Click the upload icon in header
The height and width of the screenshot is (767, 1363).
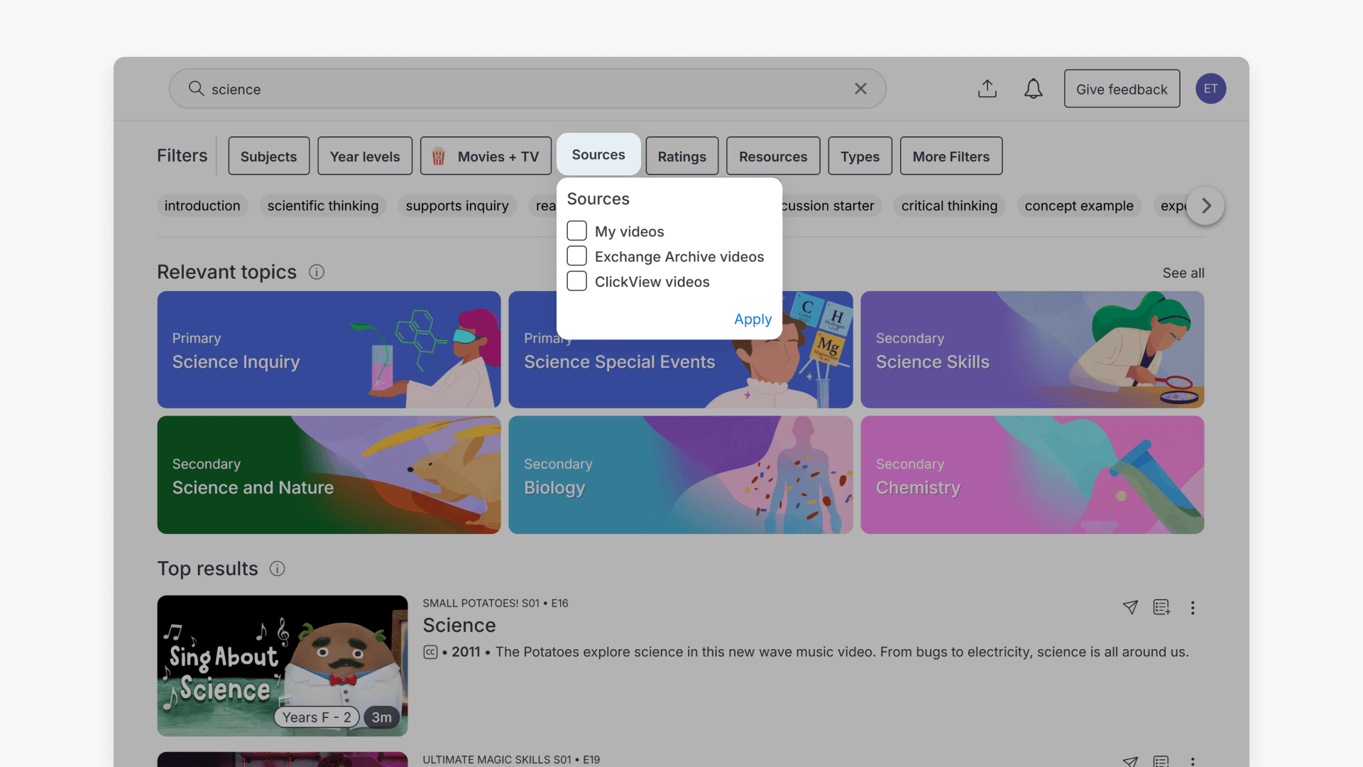point(987,89)
